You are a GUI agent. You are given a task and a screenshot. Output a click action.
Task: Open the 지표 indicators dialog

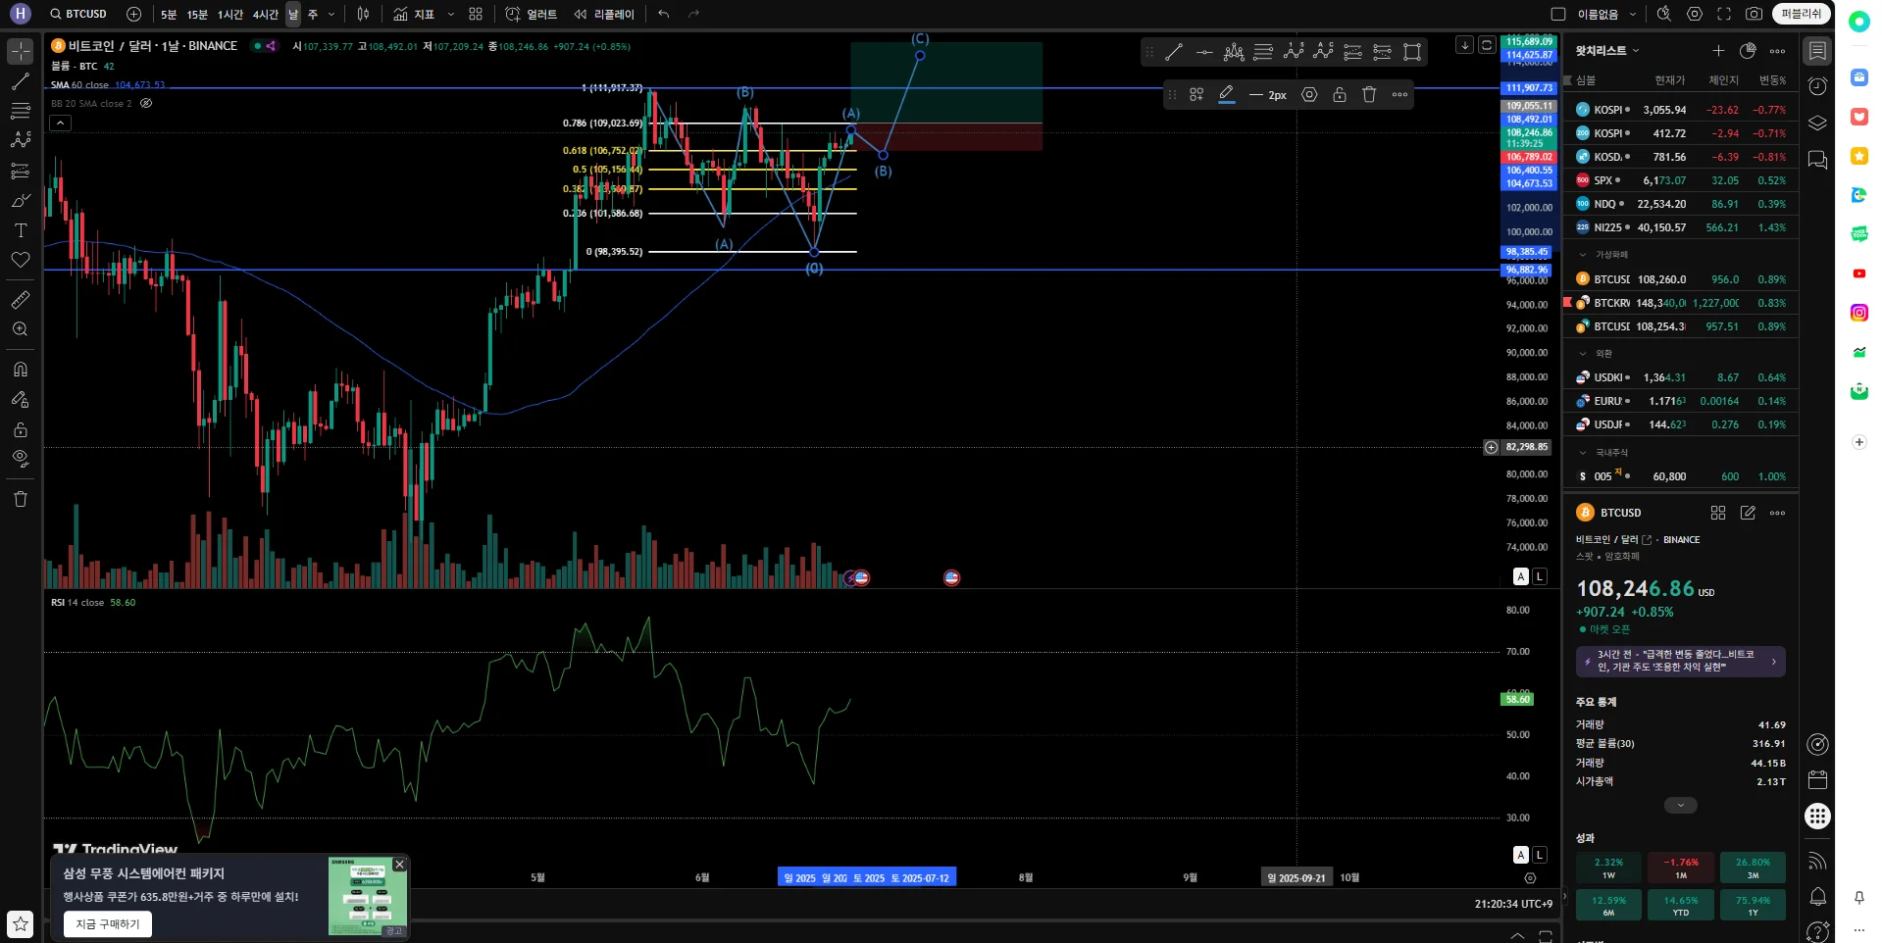point(415,14)
